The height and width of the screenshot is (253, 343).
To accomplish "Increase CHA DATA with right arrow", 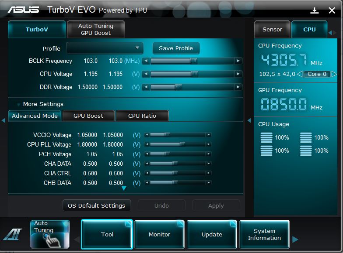I will click(x=209, y=163).
